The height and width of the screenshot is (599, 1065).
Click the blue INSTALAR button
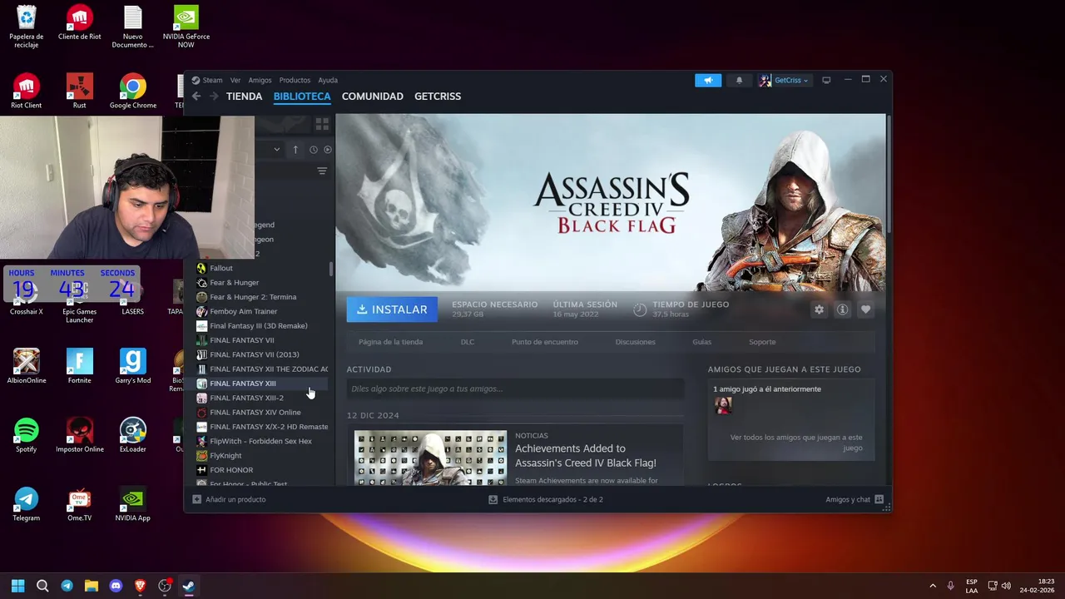pyautogui.click(x=392, y=309)
